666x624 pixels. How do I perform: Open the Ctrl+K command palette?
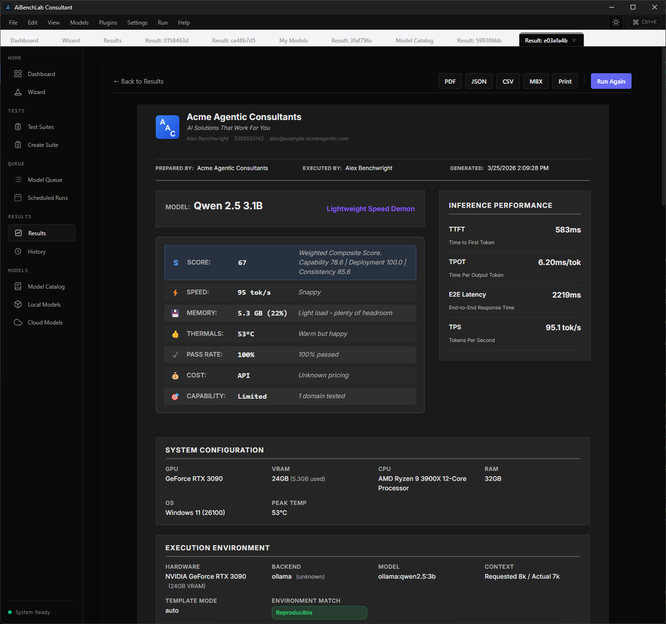pos(644,22)
